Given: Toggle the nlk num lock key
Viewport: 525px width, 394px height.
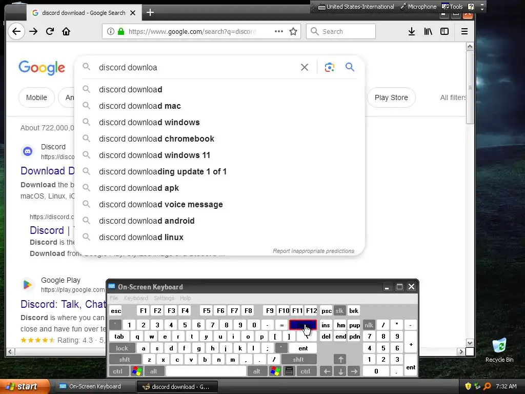Looking at the screenshot, I should pyautogui.click(x=369, y=325).
